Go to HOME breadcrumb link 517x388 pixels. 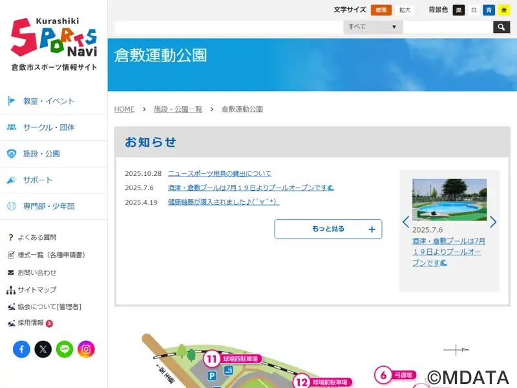click(124, 109)
